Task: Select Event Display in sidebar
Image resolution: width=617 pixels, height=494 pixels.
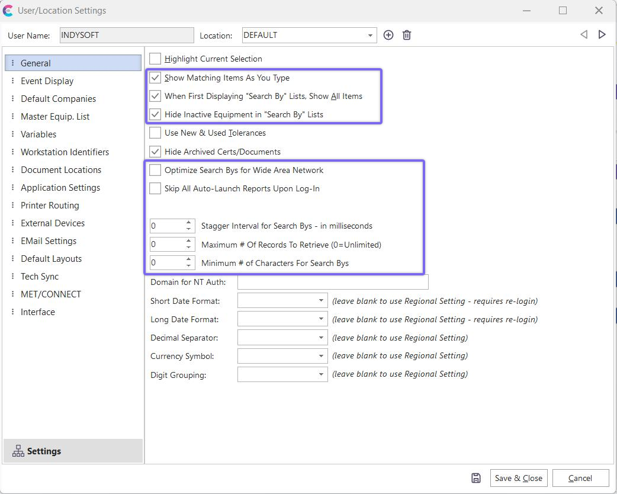Action: pyautogui.click(x=47, y=81)
